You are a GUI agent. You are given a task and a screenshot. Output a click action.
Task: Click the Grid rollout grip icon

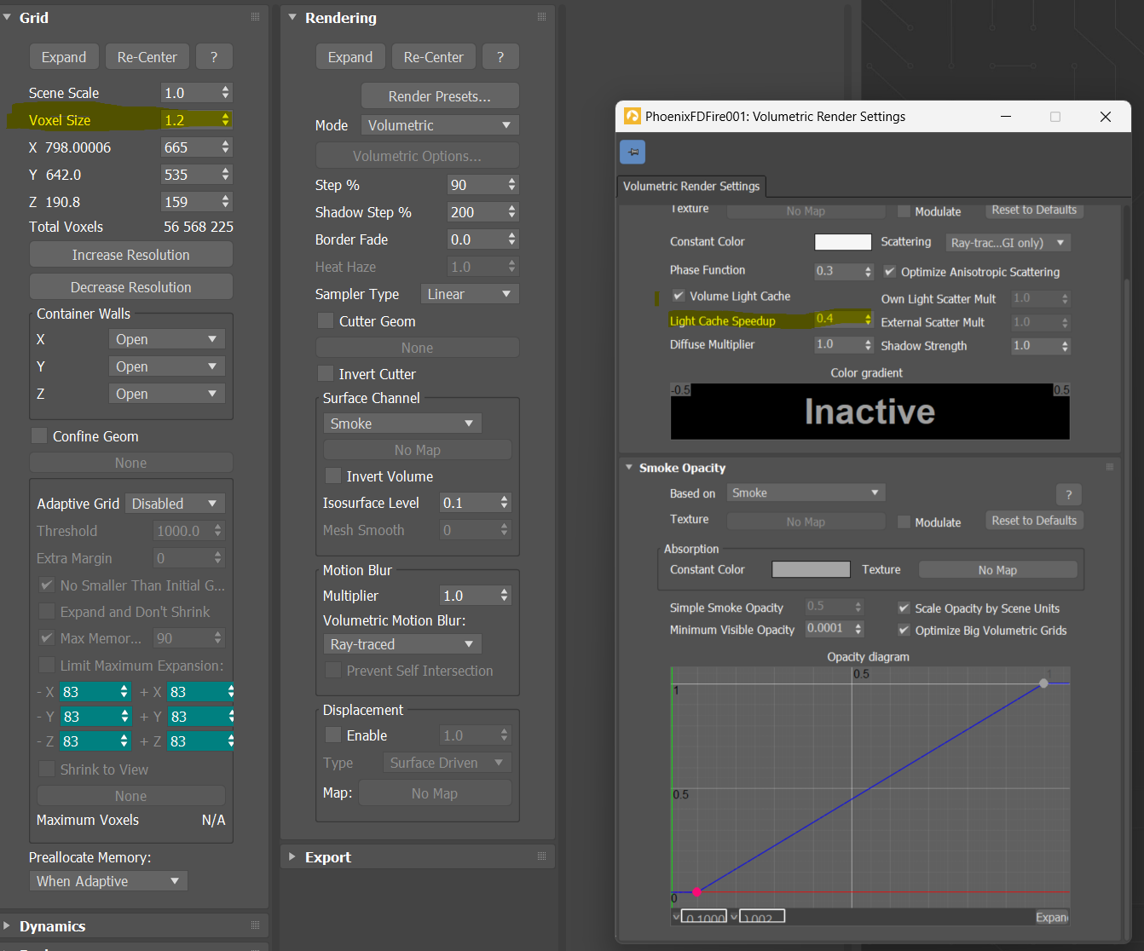(x=255, y=17)
